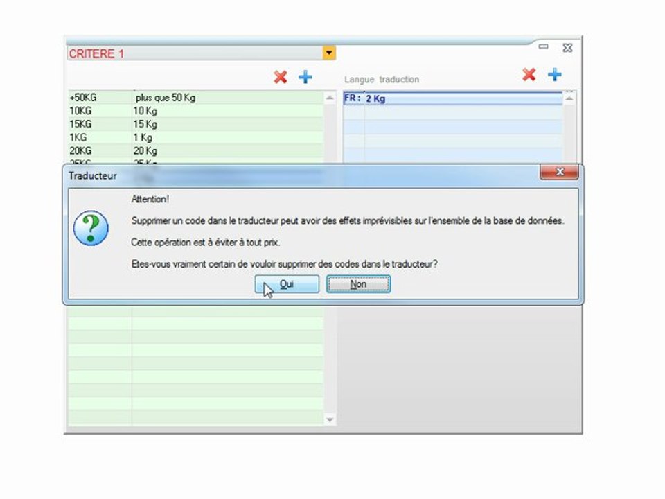This screenshot has width=665, height=499.
Task: Delete code with red X above code list
Action: pos(281,77)
